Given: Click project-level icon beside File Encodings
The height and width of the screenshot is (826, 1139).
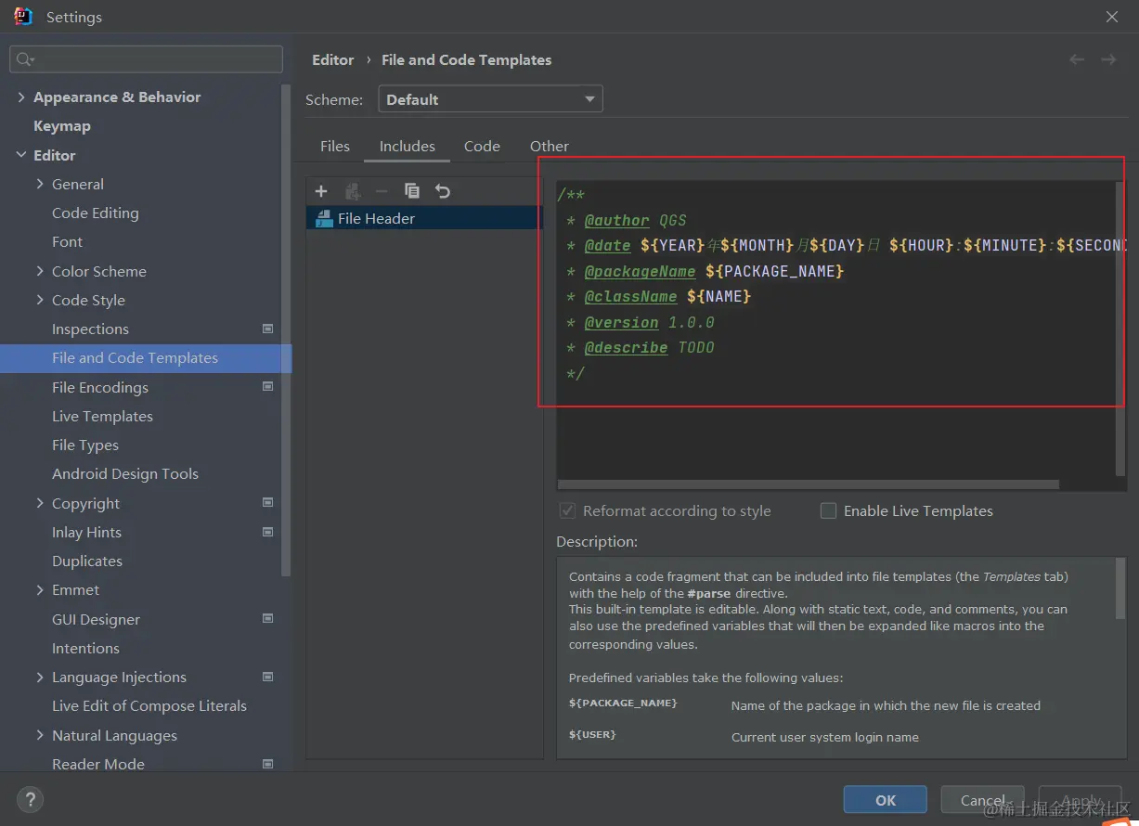Looking at the screenshot, I should [x=268, y=387].
